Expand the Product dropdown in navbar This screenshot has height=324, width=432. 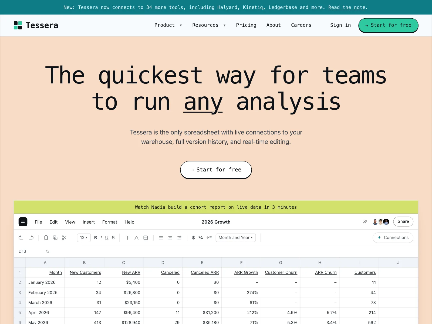click(168, 25)
